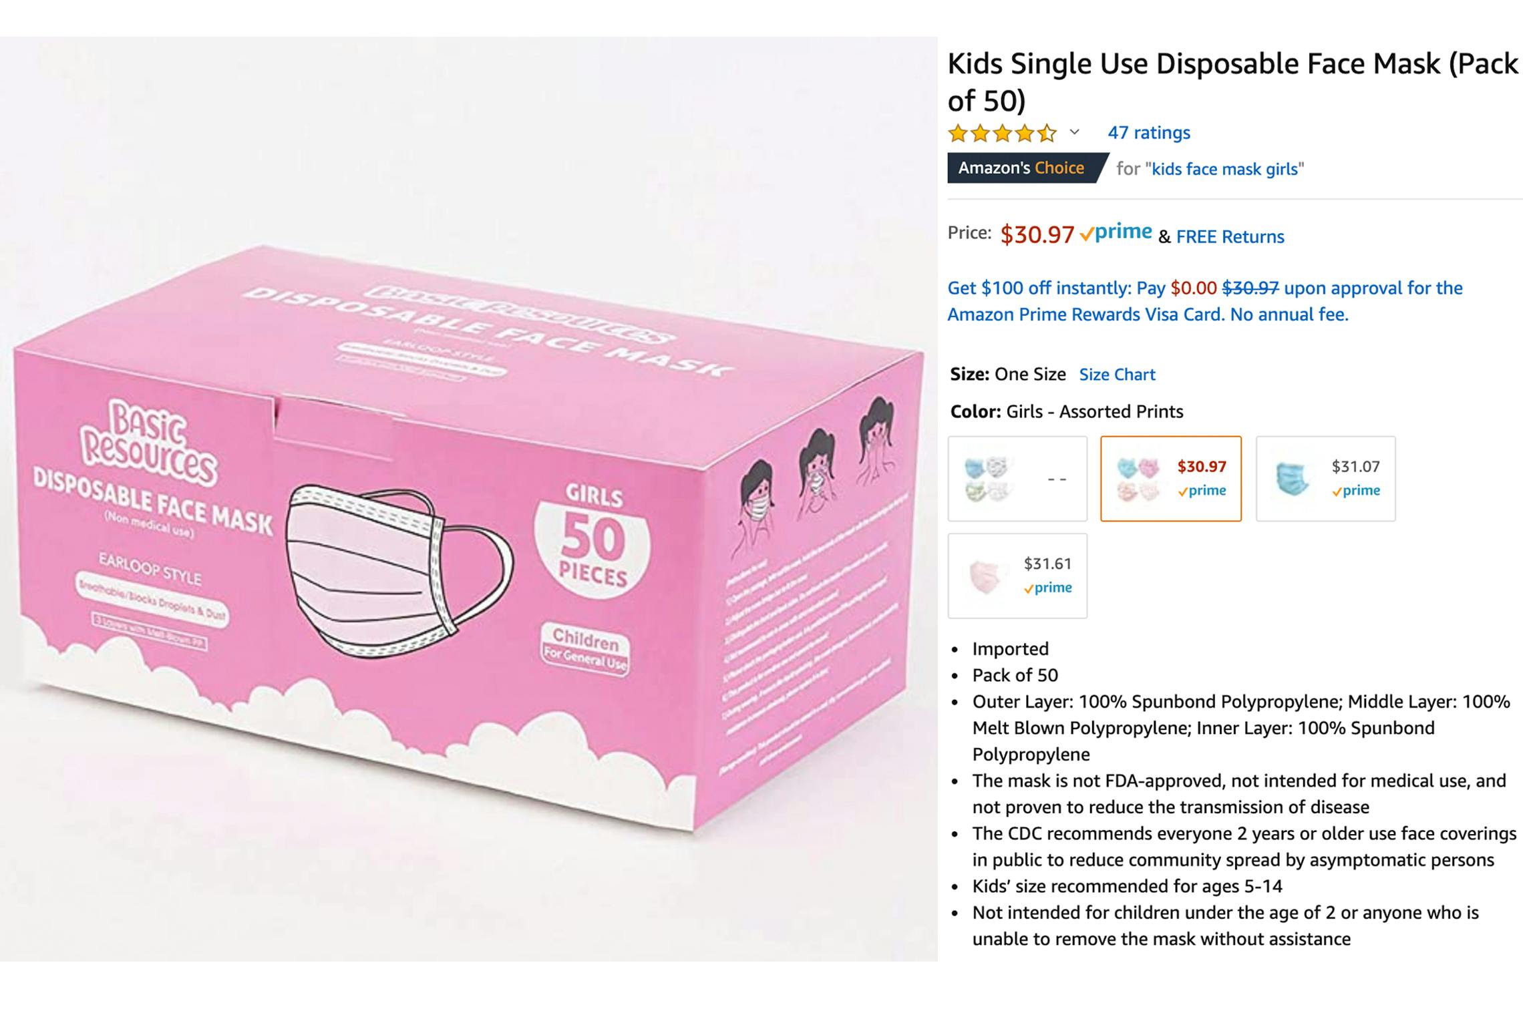Image resolution: width=1523 pixels, height=1015 pixels.
Task: Select the $30.97 Girls Assorted Prints swatch
Action: click(1171, 479)
